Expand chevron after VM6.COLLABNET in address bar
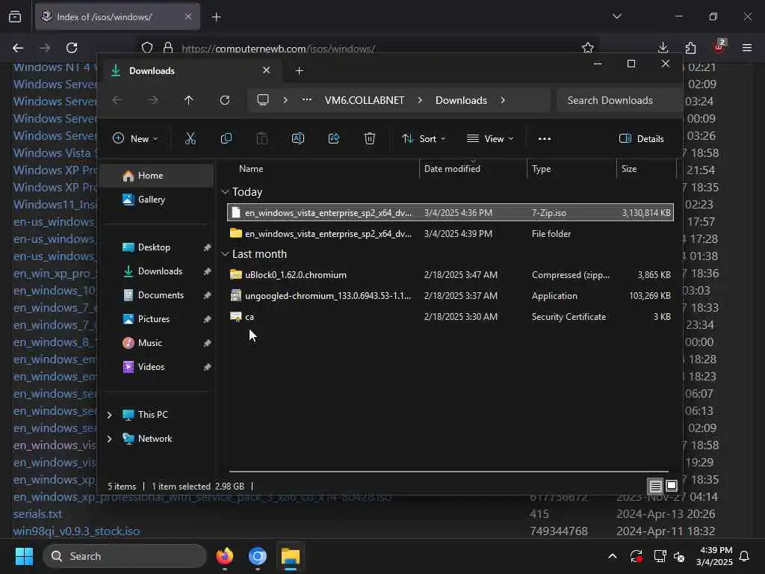The width and height of the screenshot is (765, 574). click(420, 100)
